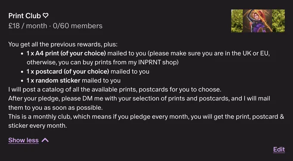Click the bold 1 x random sticker text
Viewport: 293px width, 161px height.
53,80
